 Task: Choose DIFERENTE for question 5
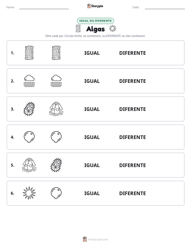(132, 165)
